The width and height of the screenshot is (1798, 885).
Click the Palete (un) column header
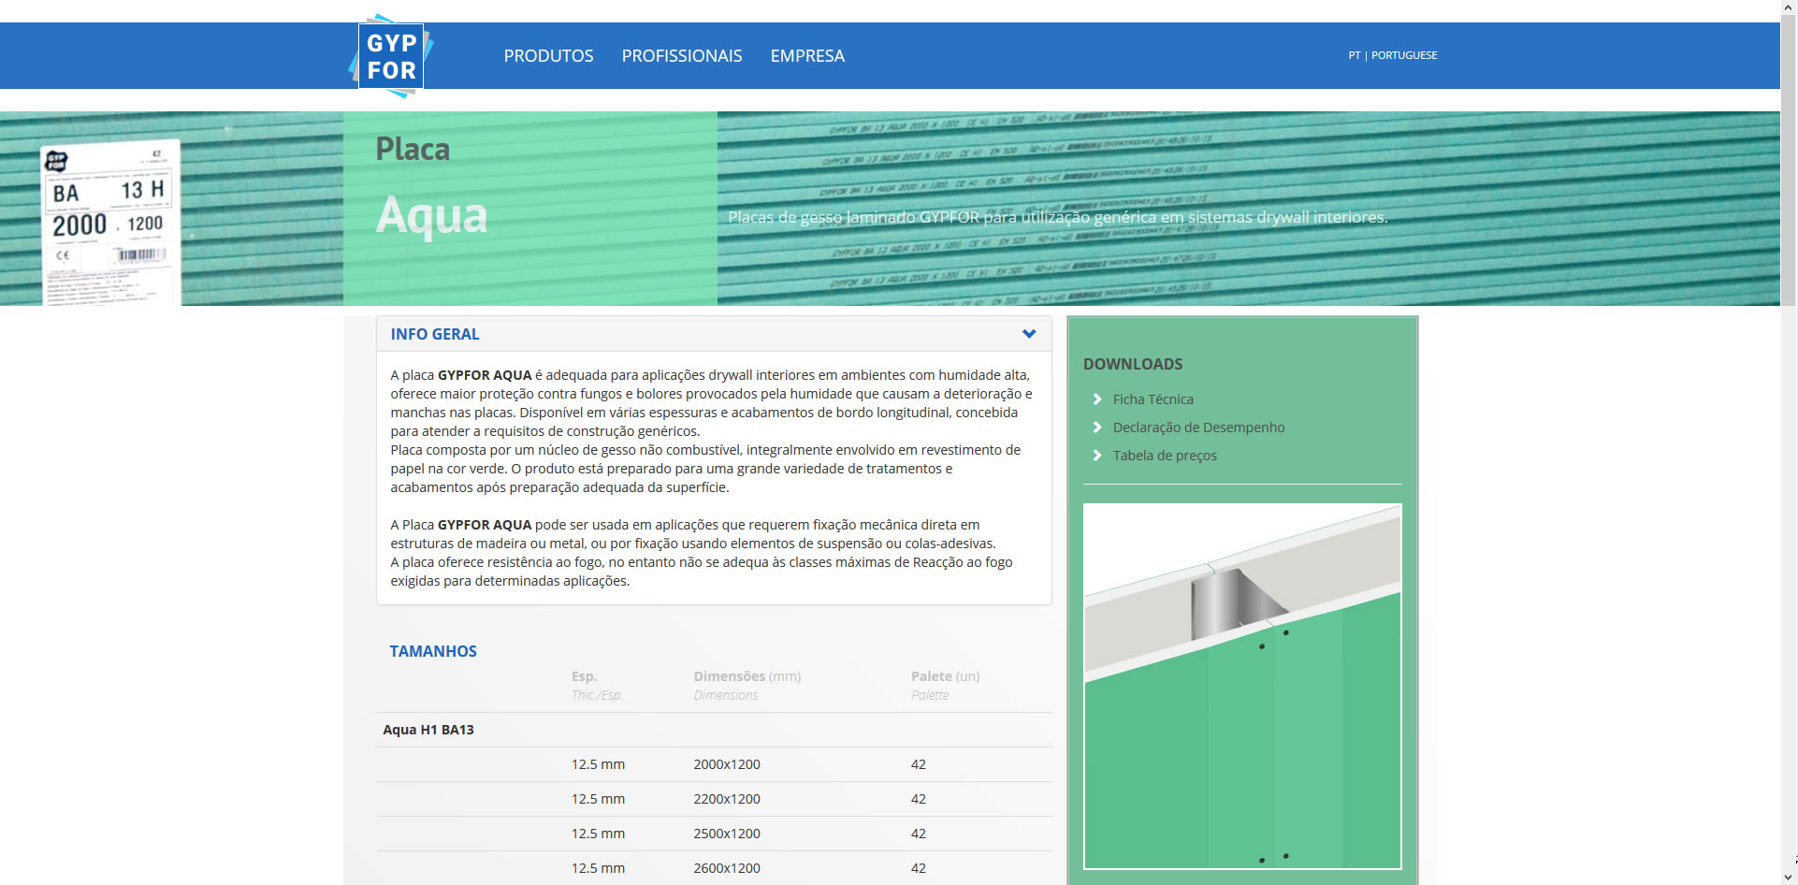click(945, 676)
